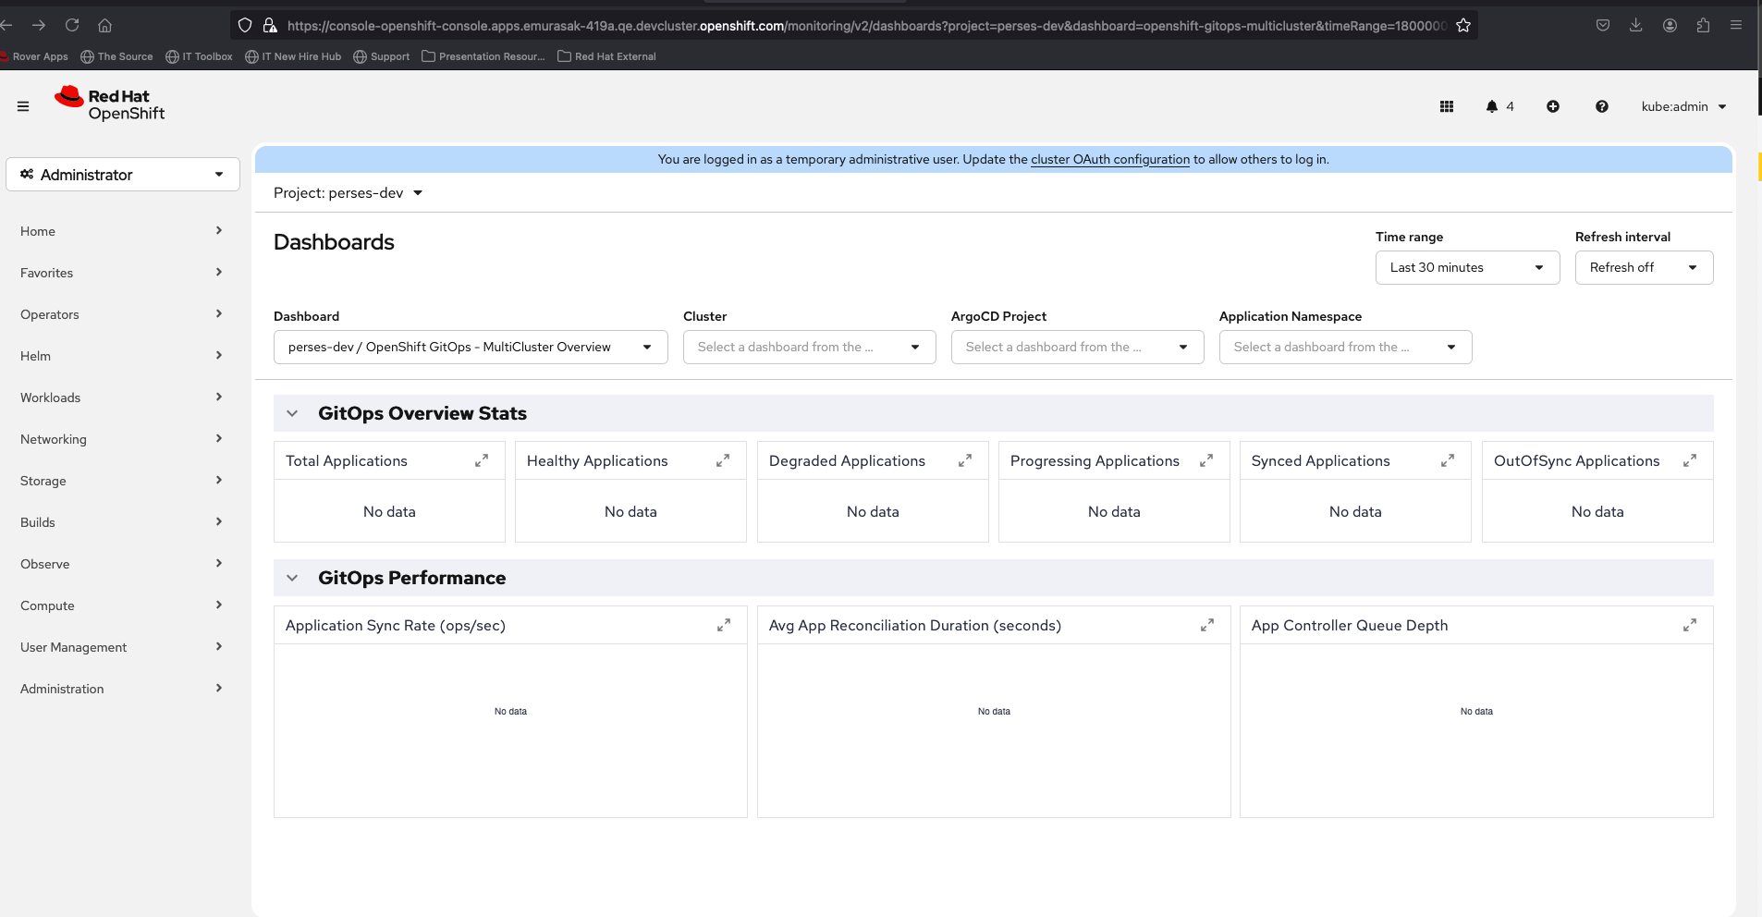
Task: Follow the cluster OAuth configuration link
Action: coord(1110,159)
